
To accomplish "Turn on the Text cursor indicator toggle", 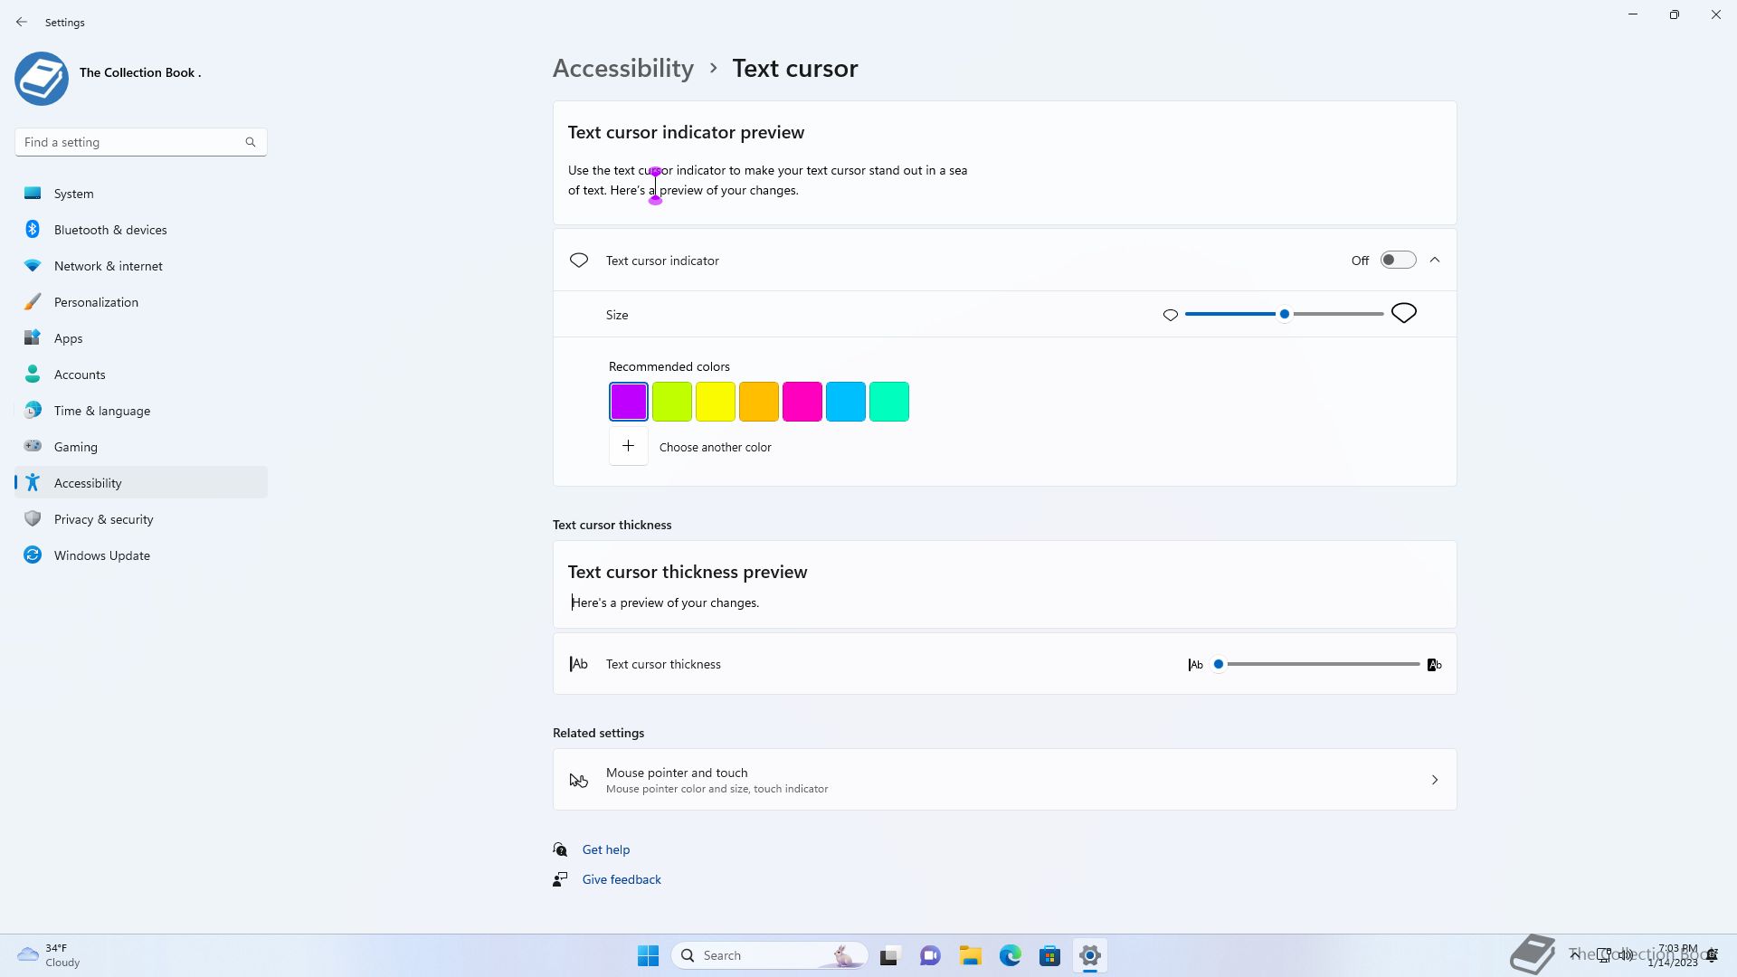I will (x=1397, y=261).
